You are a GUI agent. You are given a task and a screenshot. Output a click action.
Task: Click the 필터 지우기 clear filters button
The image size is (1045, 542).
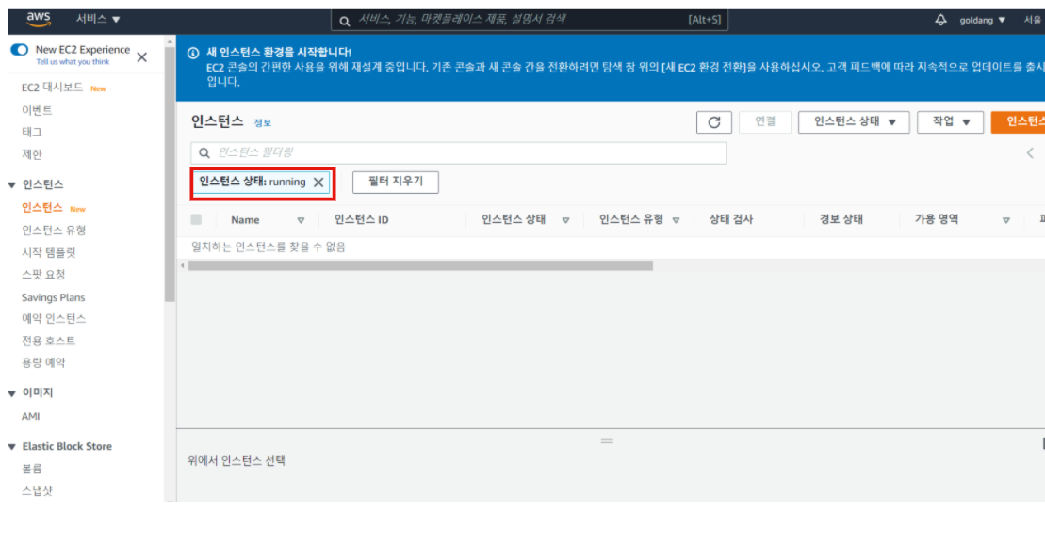[395, 182]
